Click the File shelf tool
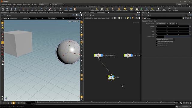 [75, 9]
